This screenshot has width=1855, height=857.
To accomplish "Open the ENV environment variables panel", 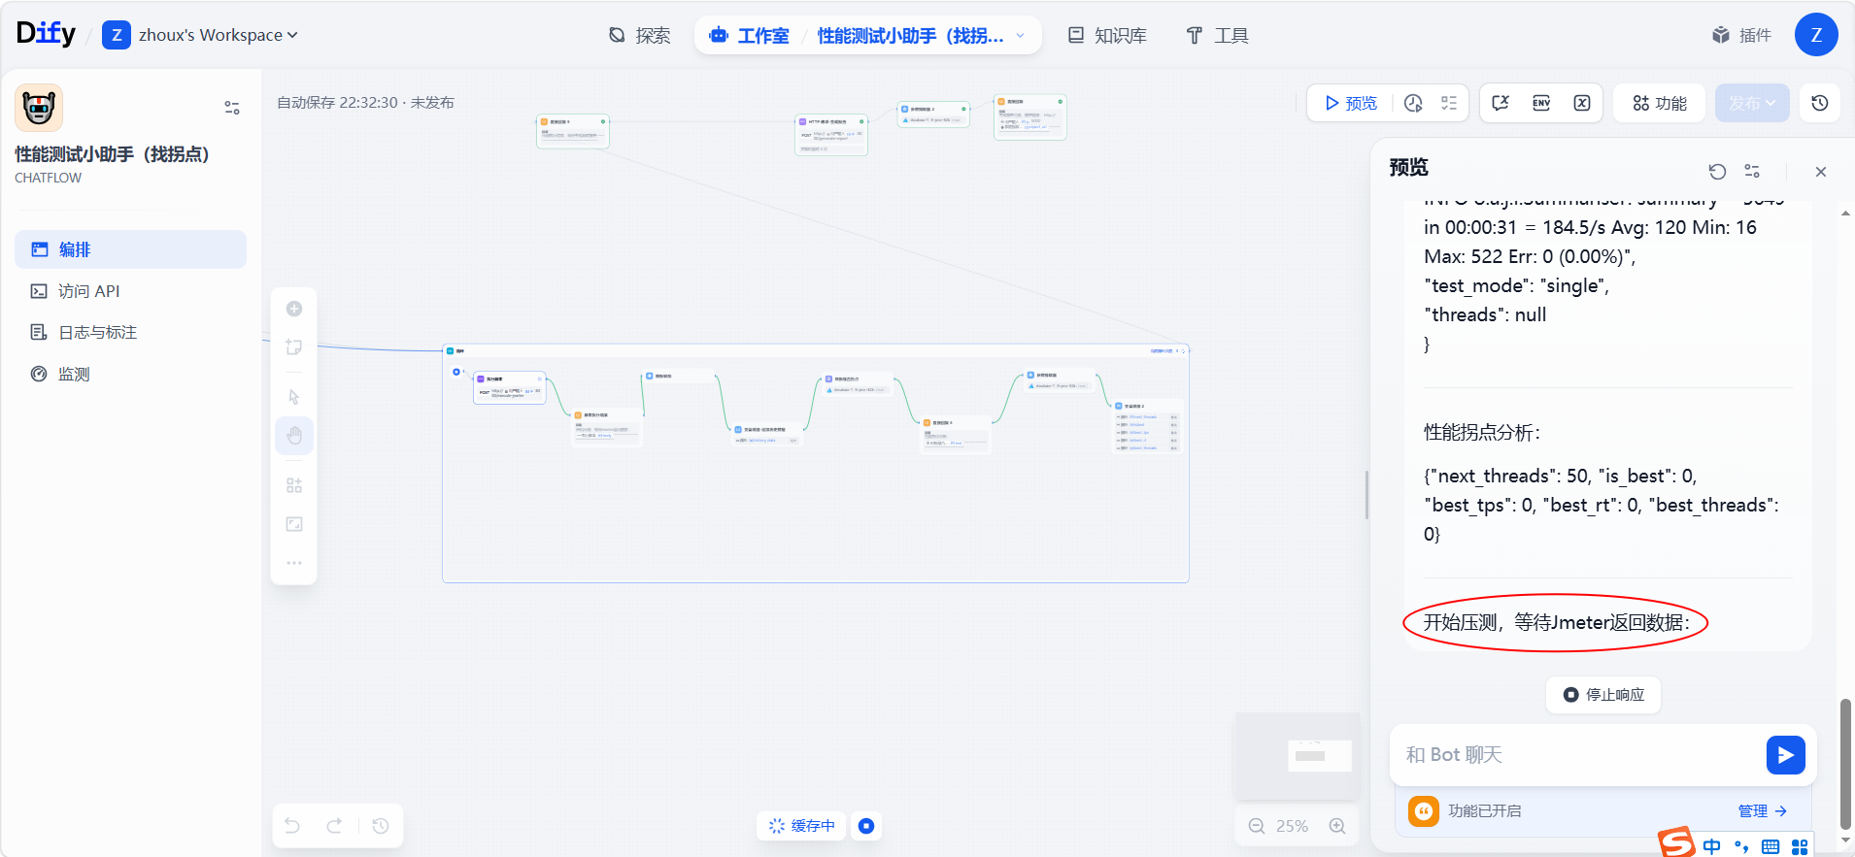I will (x=1541, y=103).
